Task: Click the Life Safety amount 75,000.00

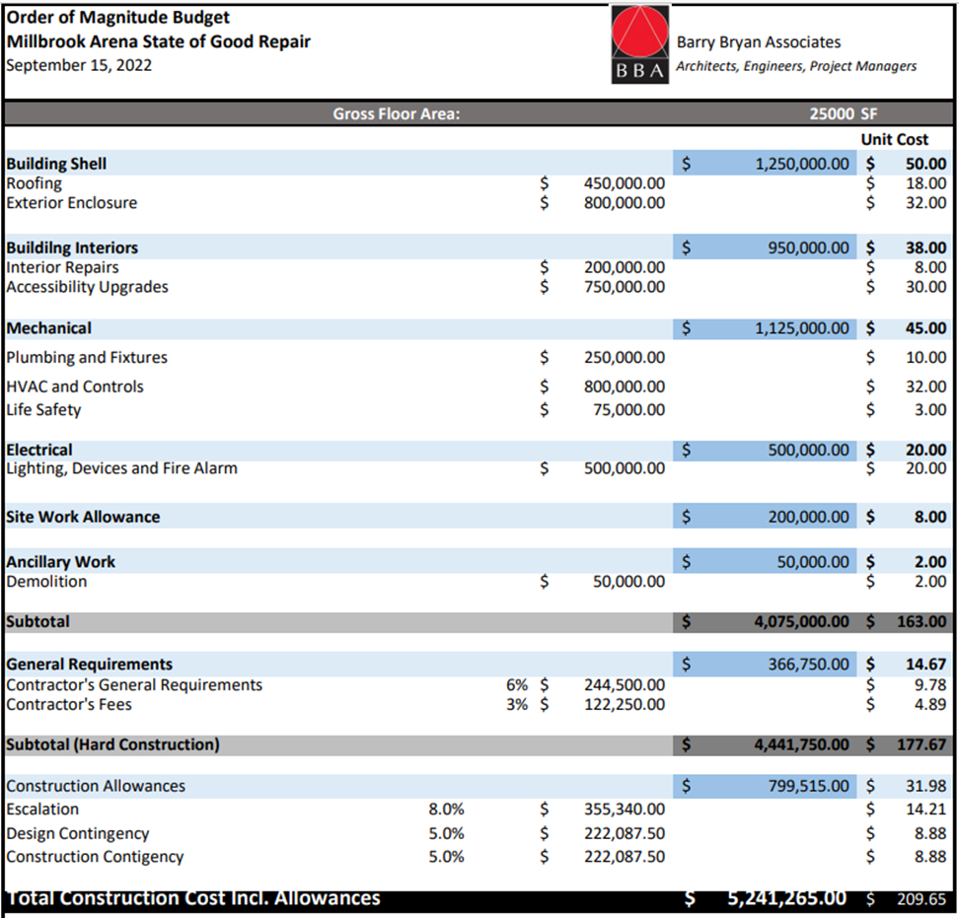Action: (x=627, y=410)
